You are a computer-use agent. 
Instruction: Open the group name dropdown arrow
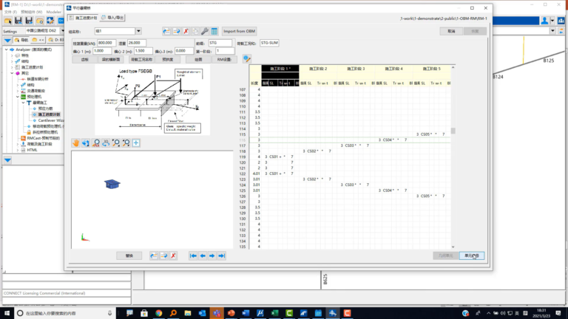pyautogui.click(x=138, y=31)
